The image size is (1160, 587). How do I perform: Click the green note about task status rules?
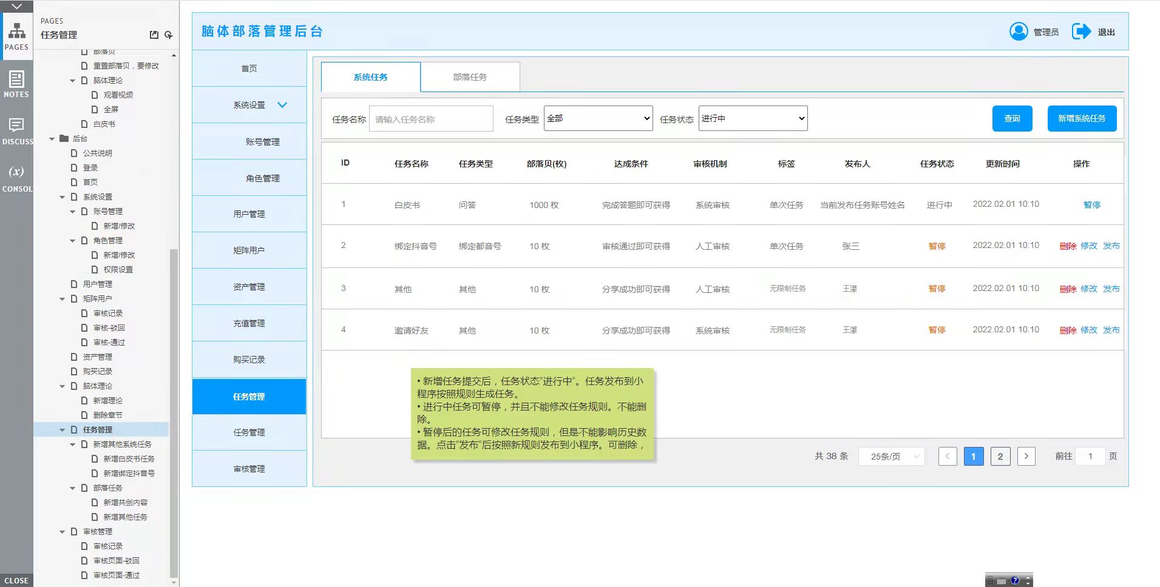pos(532,414)
